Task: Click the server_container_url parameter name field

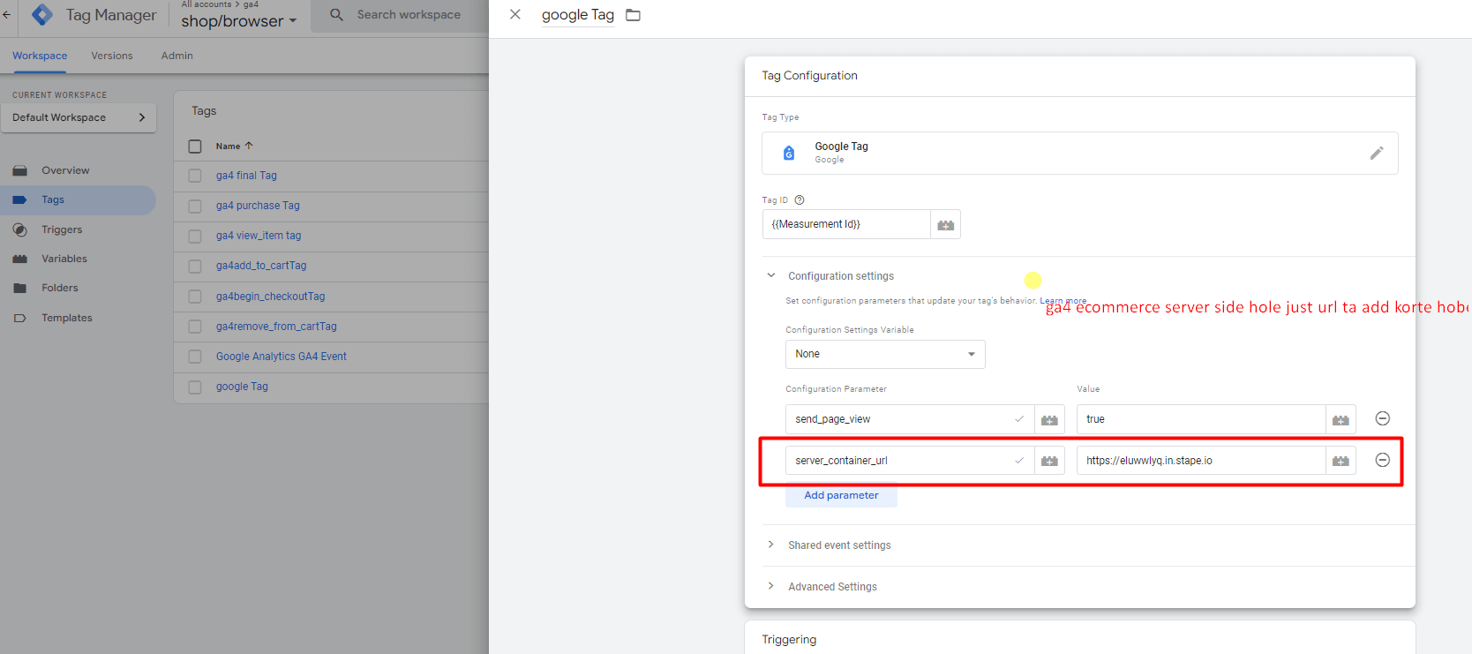Action: coord(910,461)
